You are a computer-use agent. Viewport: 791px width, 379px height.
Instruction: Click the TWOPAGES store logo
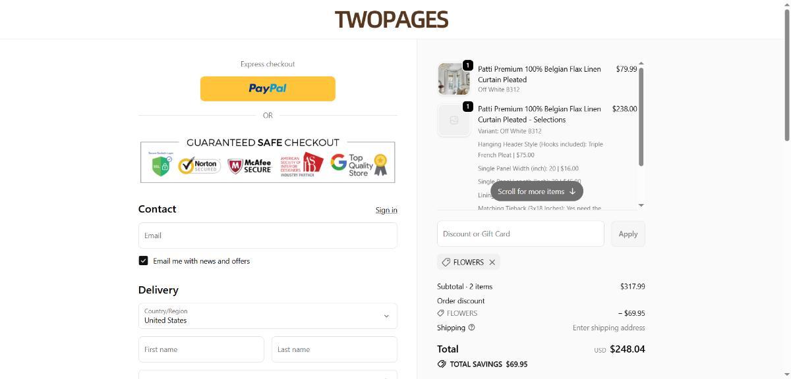(x=392, y=20)
